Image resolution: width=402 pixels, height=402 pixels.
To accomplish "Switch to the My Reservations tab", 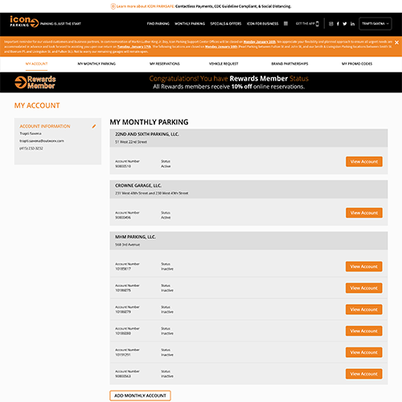I will coord(165,64).
